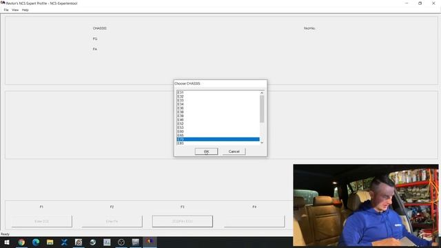Cancel the Choose CHASSIS dialog
This screenshot has height=248, width=441.
click(234, 152)
